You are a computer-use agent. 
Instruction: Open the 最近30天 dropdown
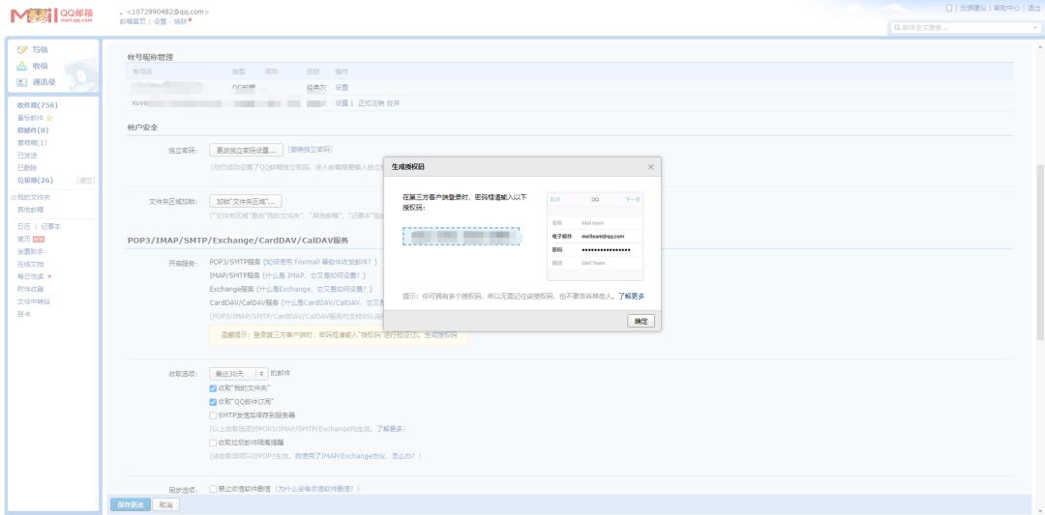point(238,374)
